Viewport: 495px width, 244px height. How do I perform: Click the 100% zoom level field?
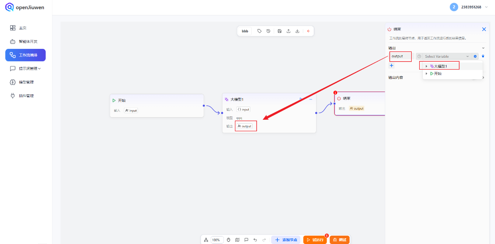point(217,240)
